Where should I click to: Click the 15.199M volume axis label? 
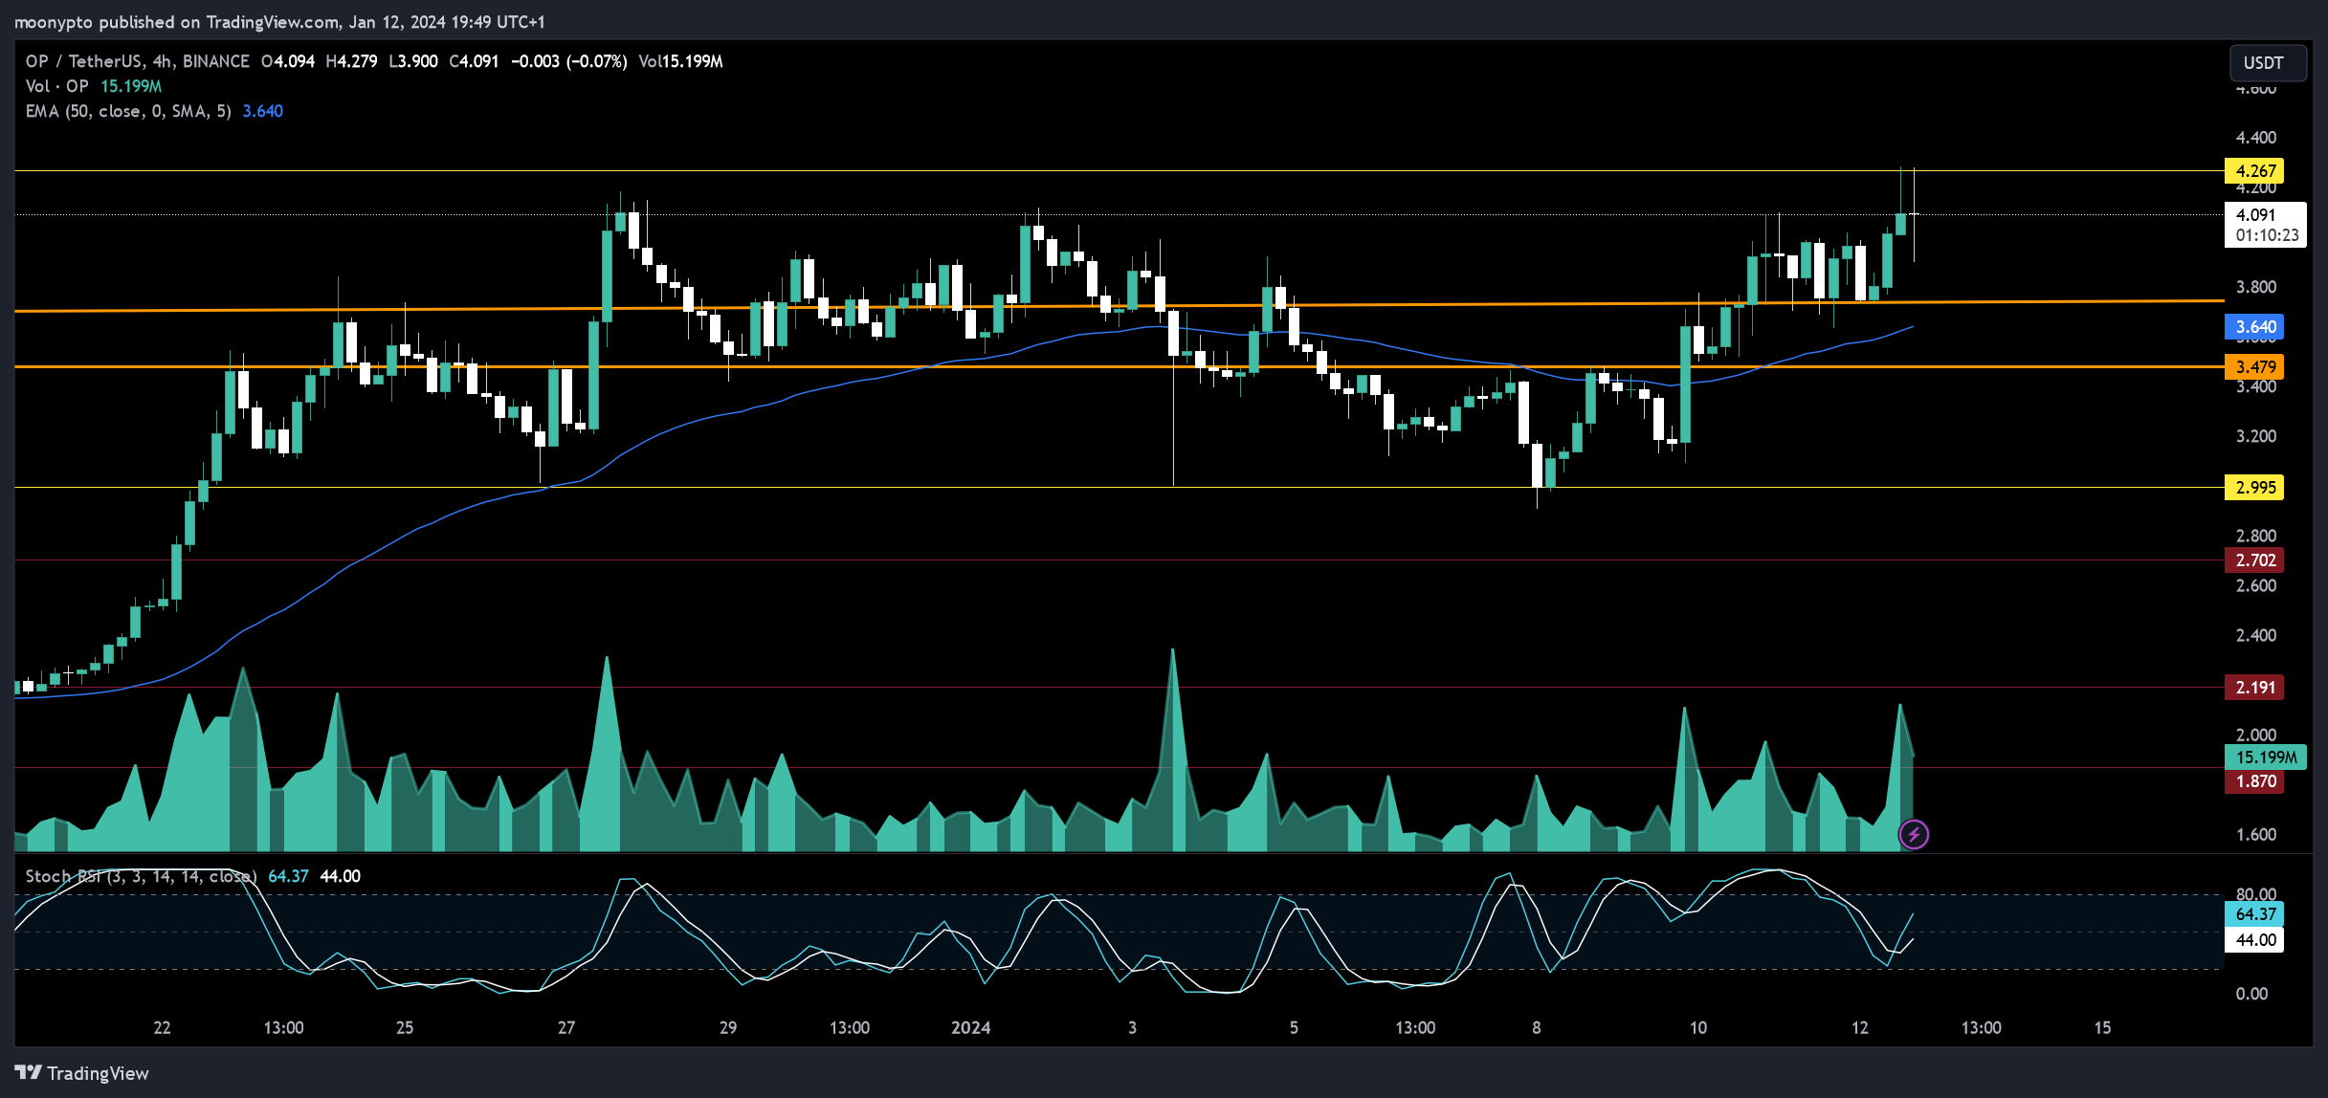tap(2266, 758)
